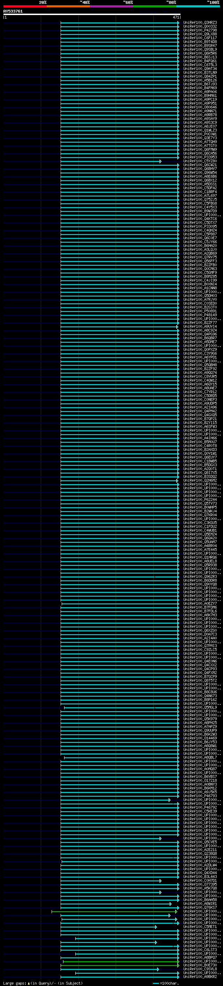Click hit label UniRef100_C5P887
The height and width of the screenshot is (986, 223).
click(x=200, y=234)
